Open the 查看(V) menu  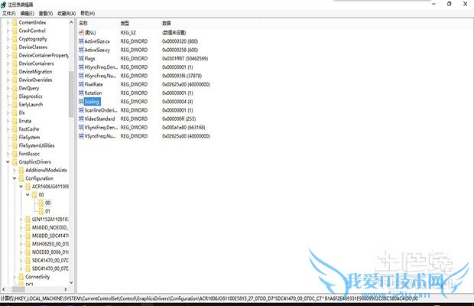[46, 13]
